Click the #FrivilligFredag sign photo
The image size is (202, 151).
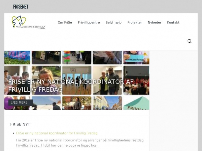[x=136, y=57]
